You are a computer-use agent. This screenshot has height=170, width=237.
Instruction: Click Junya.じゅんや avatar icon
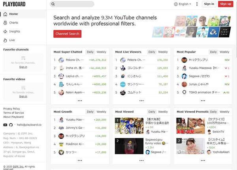pos(184,84)
